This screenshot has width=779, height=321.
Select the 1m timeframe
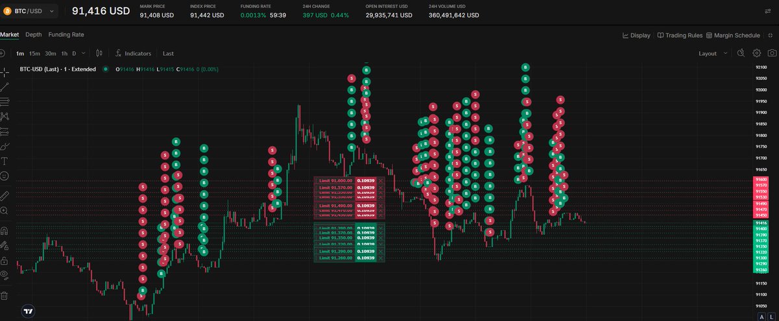point(19,53)
